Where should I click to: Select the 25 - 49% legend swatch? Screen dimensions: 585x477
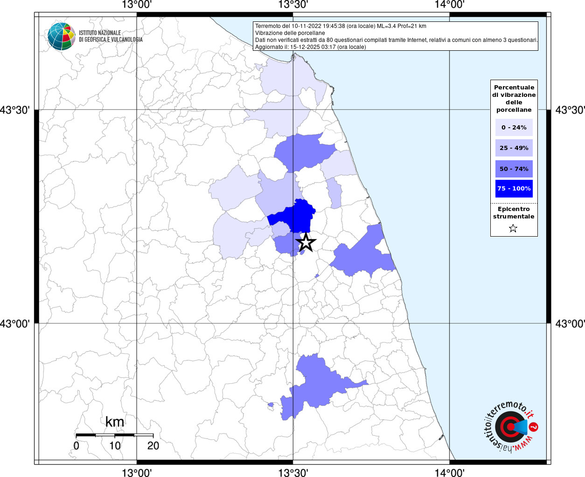pyautogui.click(x=514, y=148)
